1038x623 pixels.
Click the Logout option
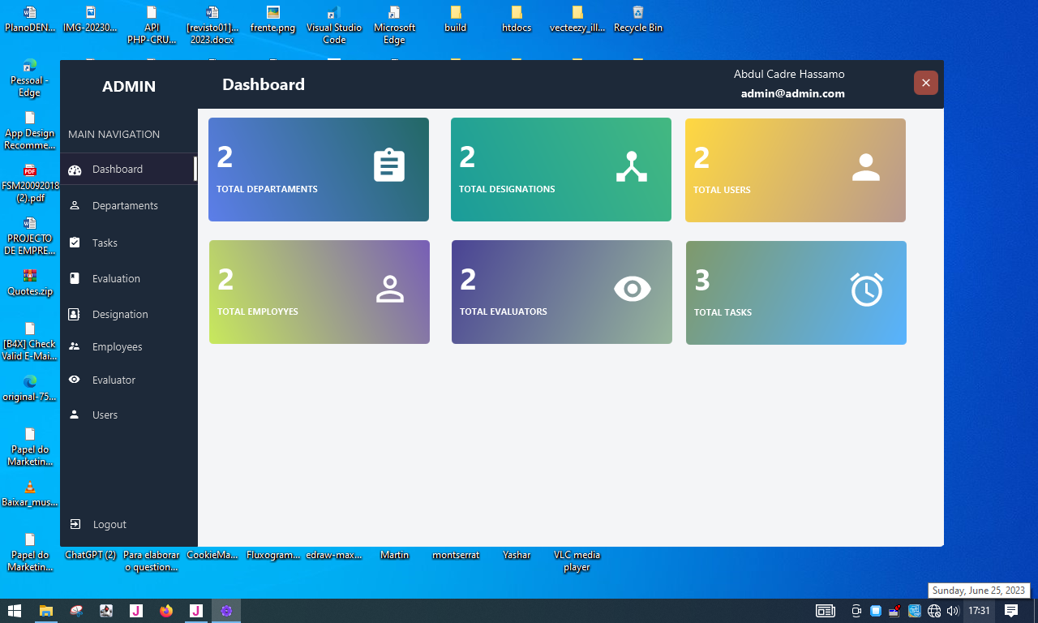[x=109, y=524]
